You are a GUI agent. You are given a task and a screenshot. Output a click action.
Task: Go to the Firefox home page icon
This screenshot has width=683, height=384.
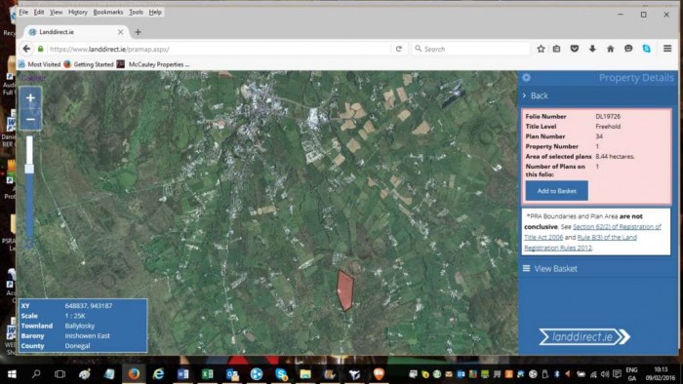pos(610,49)
